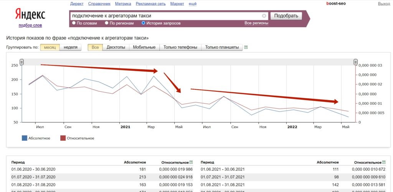
Task: Clear the search field with the X icon
Action: 264,16
